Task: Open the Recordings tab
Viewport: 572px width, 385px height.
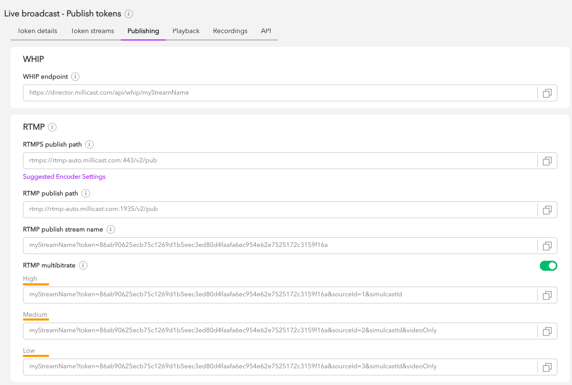Action: tap(230, 31)
